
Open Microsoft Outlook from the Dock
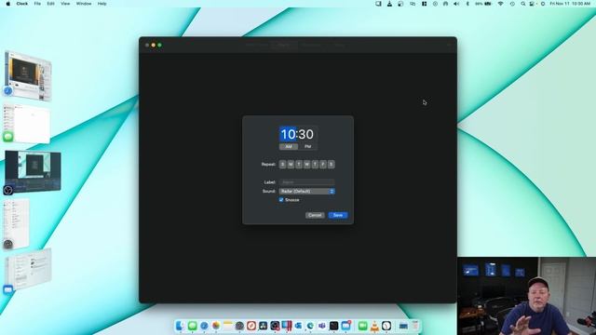coord(298,326)
